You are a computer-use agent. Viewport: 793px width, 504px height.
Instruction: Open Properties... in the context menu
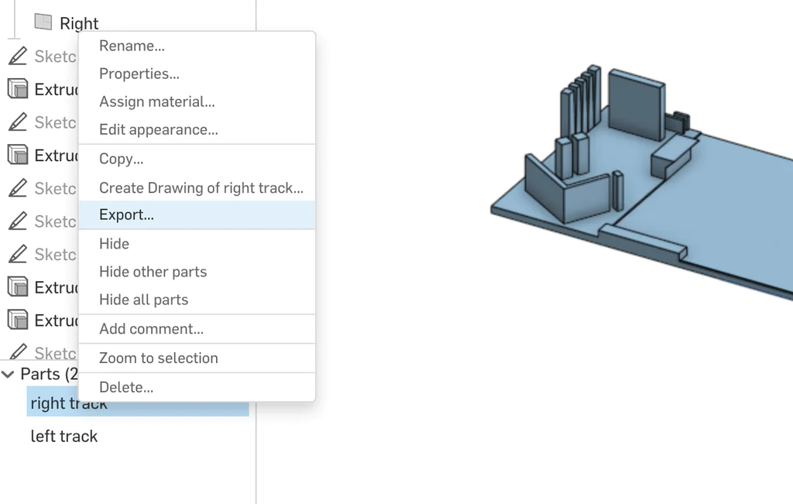click(x=197, y=74)
